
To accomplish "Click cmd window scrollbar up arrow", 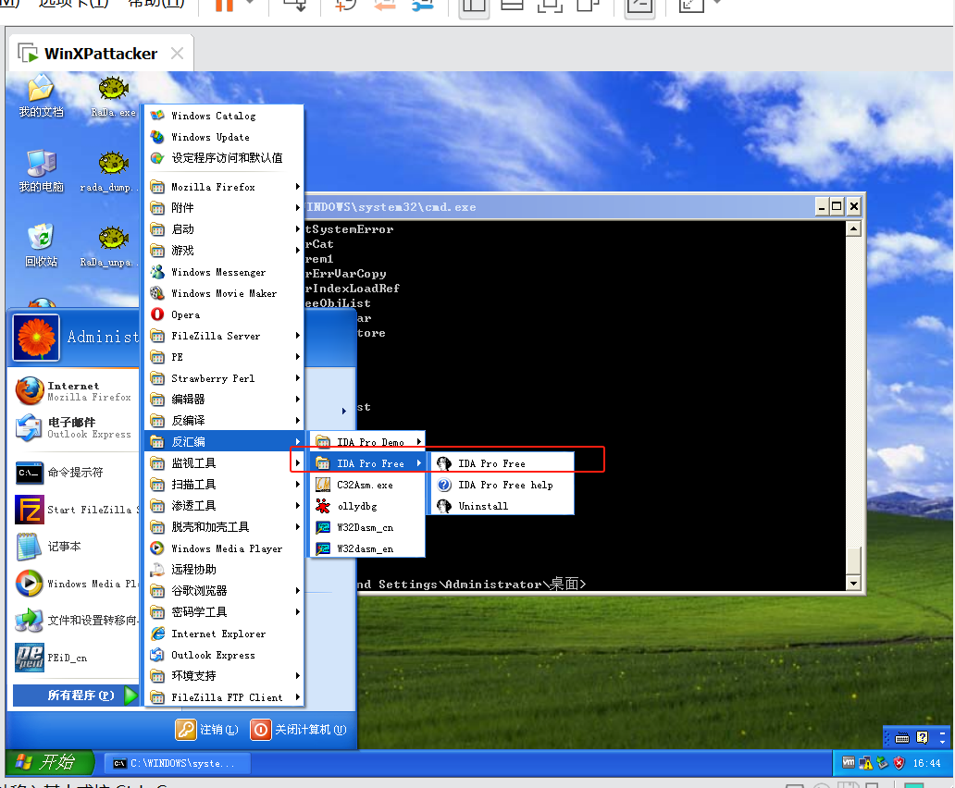I will coord(854,228).
